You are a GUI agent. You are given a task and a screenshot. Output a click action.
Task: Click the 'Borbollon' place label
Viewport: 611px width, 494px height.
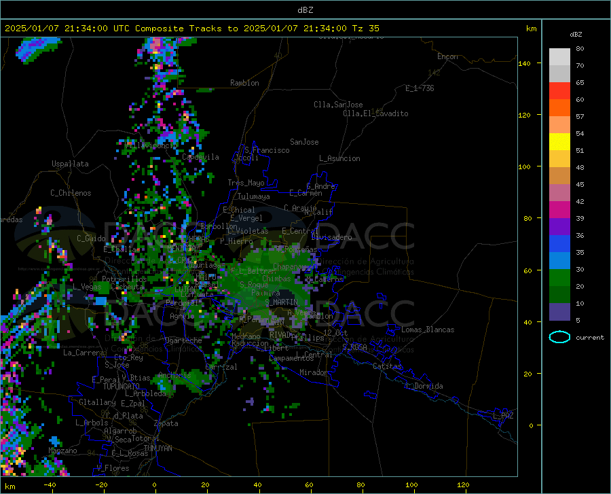tap(219, 226)
